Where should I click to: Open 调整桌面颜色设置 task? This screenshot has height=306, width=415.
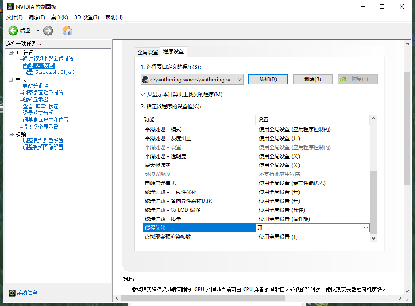(43, 92)
